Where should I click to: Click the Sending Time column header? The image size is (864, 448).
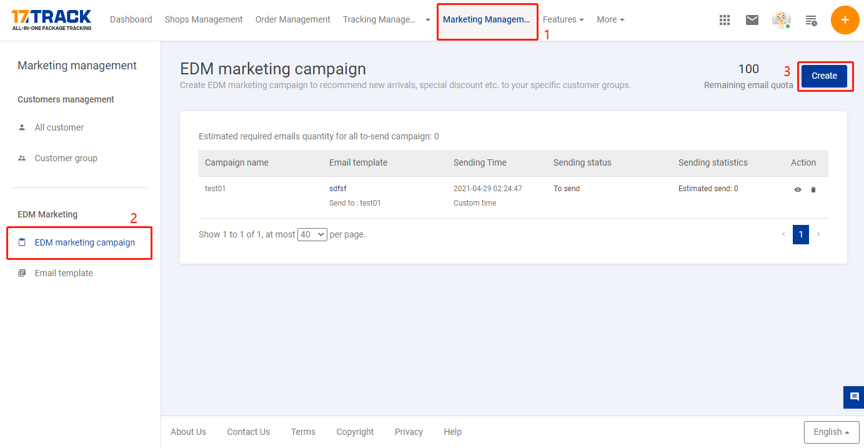click(480, 162)
